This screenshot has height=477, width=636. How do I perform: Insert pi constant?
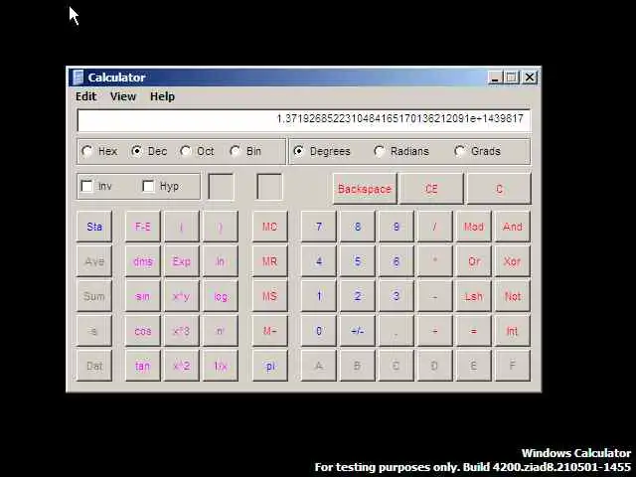(269, 366)
